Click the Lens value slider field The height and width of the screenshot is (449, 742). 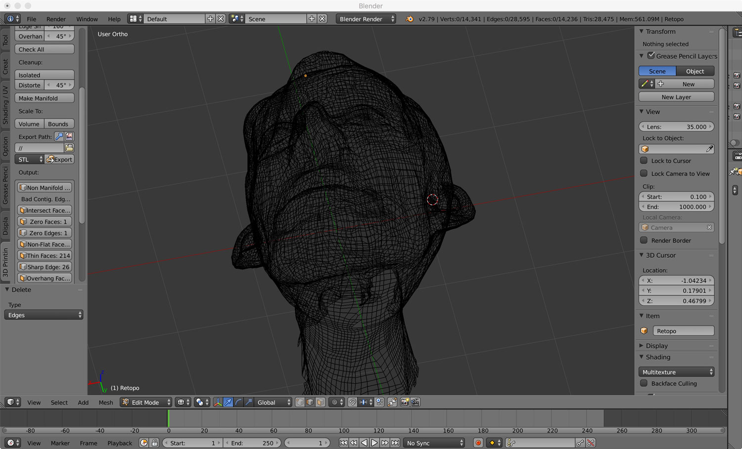[x=676, y=127]
